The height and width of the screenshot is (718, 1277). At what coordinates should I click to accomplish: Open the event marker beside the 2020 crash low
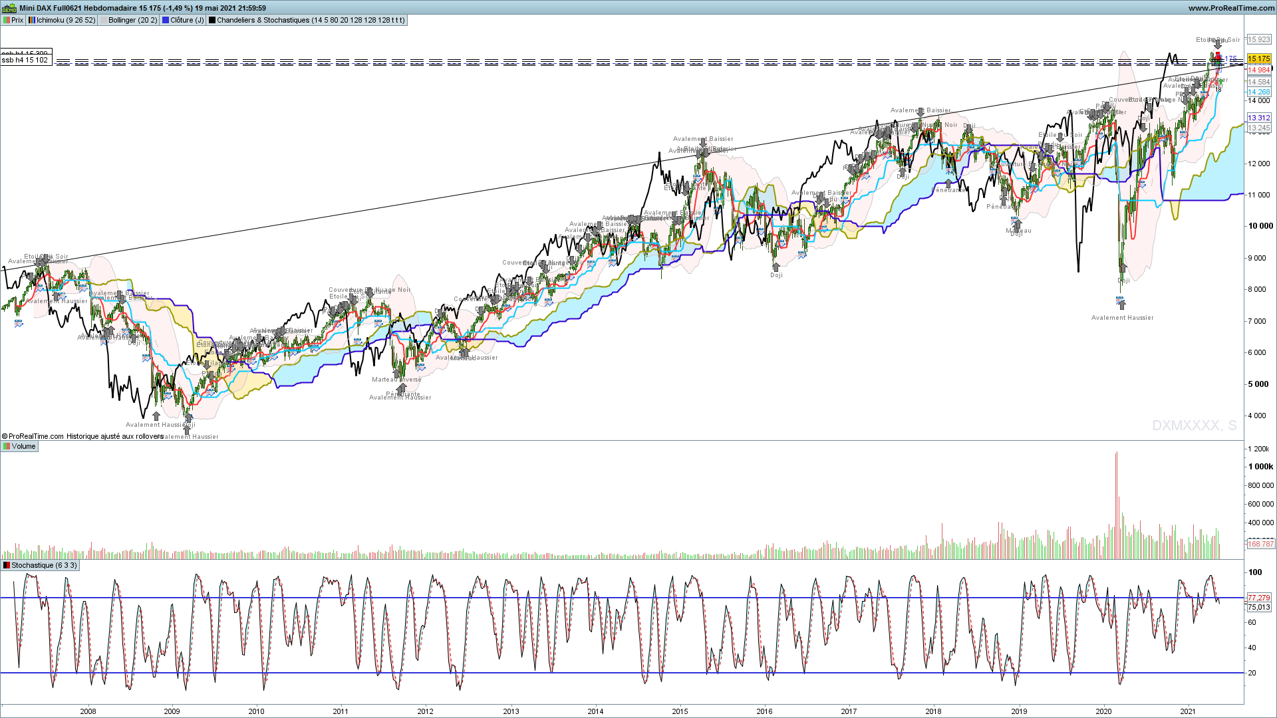tap(1119, 300)
